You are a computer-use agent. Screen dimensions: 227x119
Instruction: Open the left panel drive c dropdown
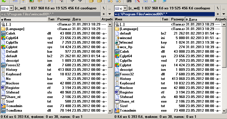click(x=11, y=8)
